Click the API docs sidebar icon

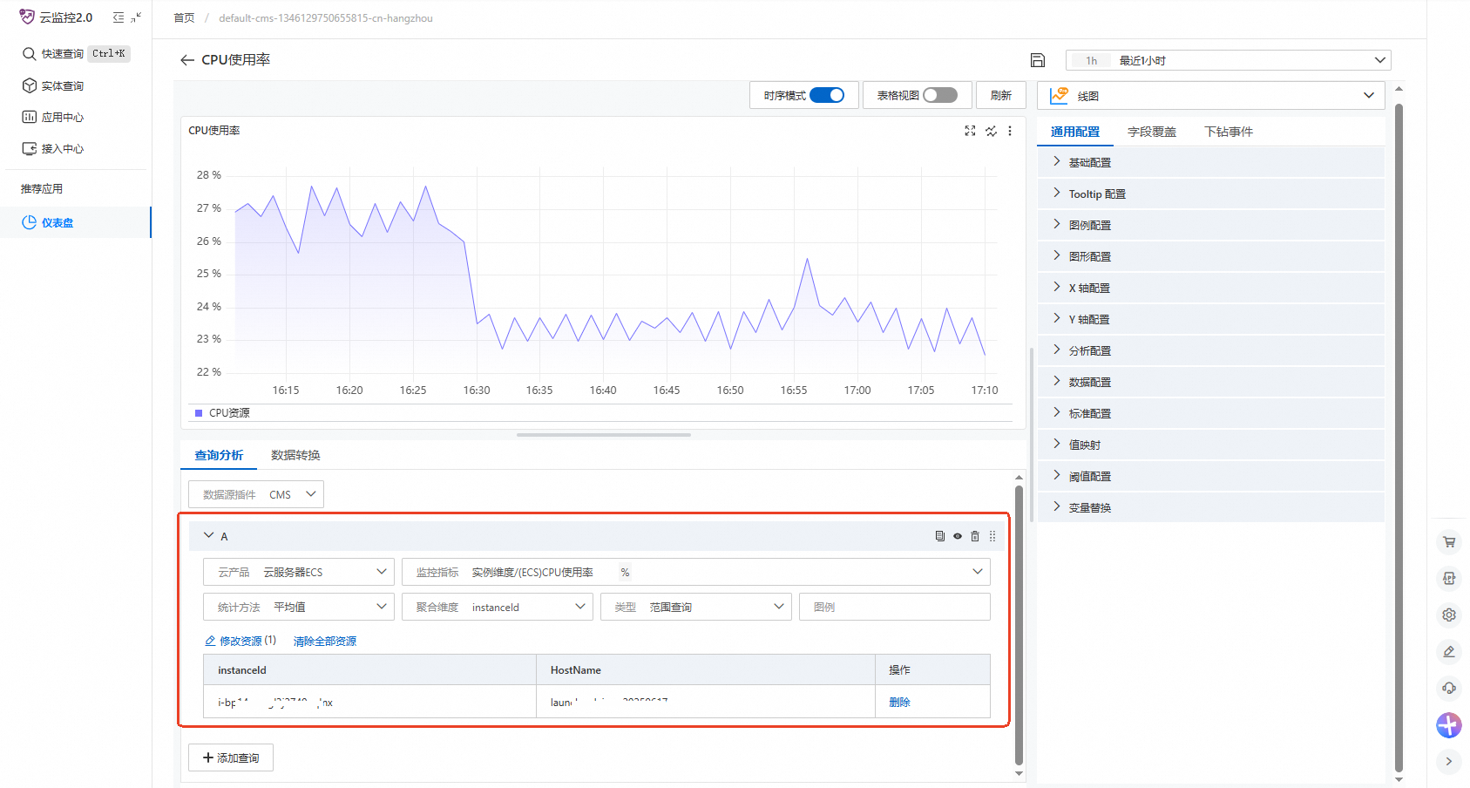pyautogui.click(x=1449, y=578)
